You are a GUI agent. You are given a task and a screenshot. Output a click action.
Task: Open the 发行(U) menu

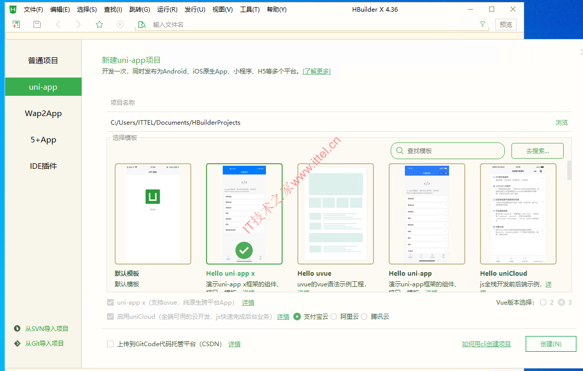click(x=195, y=10)
